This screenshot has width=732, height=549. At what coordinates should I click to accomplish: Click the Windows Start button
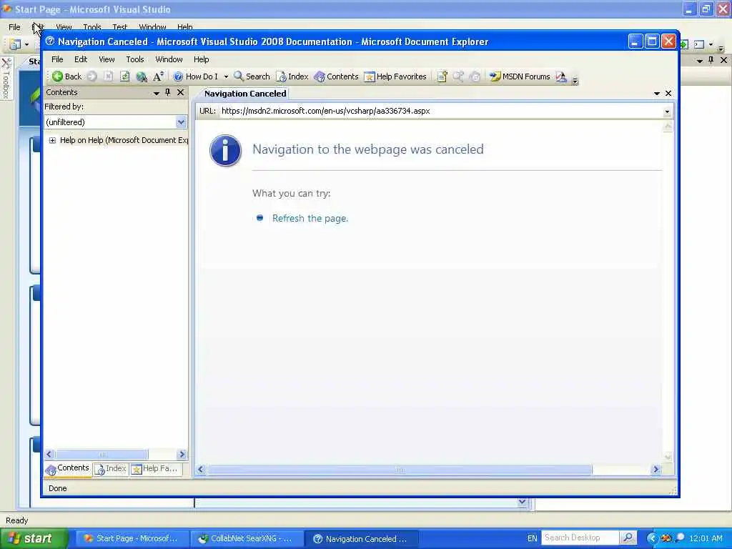coord(34,538)
